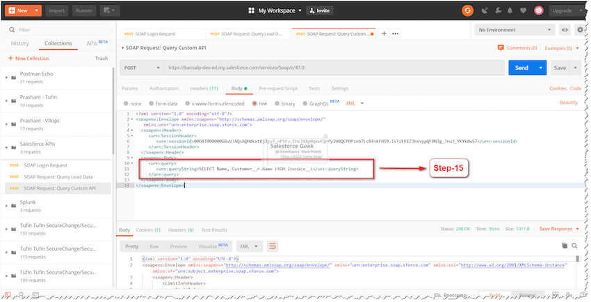The width and height of the screenshot is (591, 302).
Task: Click the workspace grid icon
Action: coord(251,10)
